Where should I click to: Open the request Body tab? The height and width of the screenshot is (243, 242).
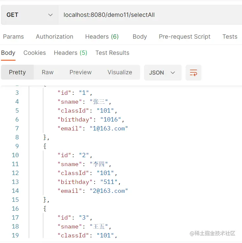[x=140, y=37]
